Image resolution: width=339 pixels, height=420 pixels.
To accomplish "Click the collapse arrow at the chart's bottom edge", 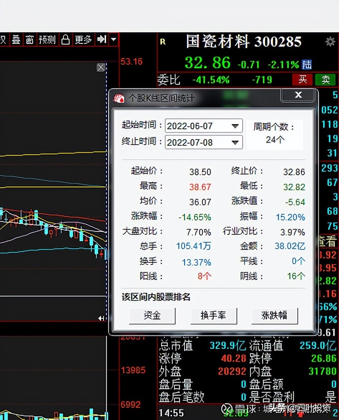I will click(101, 318).
